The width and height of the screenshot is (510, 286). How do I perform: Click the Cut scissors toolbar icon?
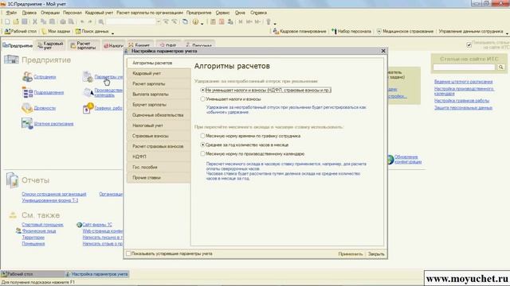tap(35, 21)
